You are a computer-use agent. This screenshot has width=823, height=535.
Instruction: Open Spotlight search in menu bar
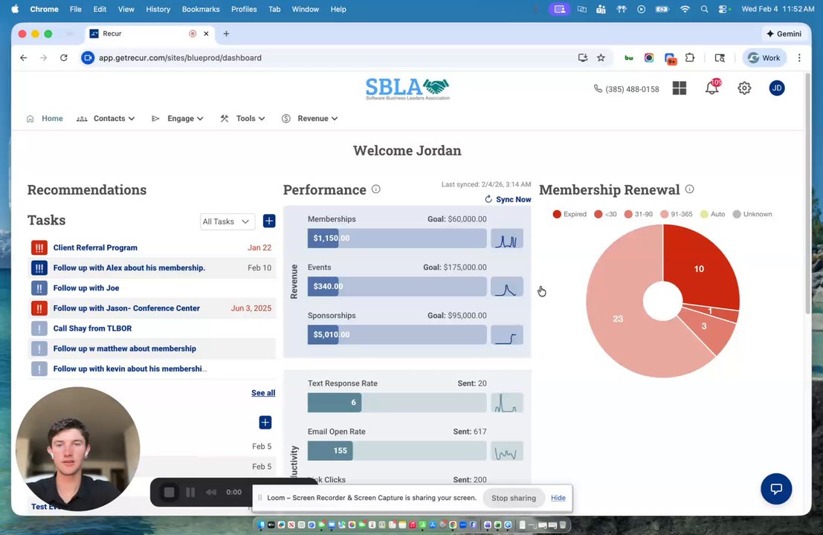(x=704, y=9)
